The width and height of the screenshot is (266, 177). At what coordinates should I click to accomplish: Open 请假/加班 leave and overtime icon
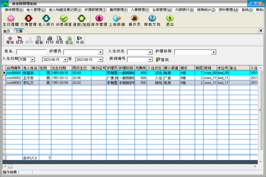click(x=81, y=21)
